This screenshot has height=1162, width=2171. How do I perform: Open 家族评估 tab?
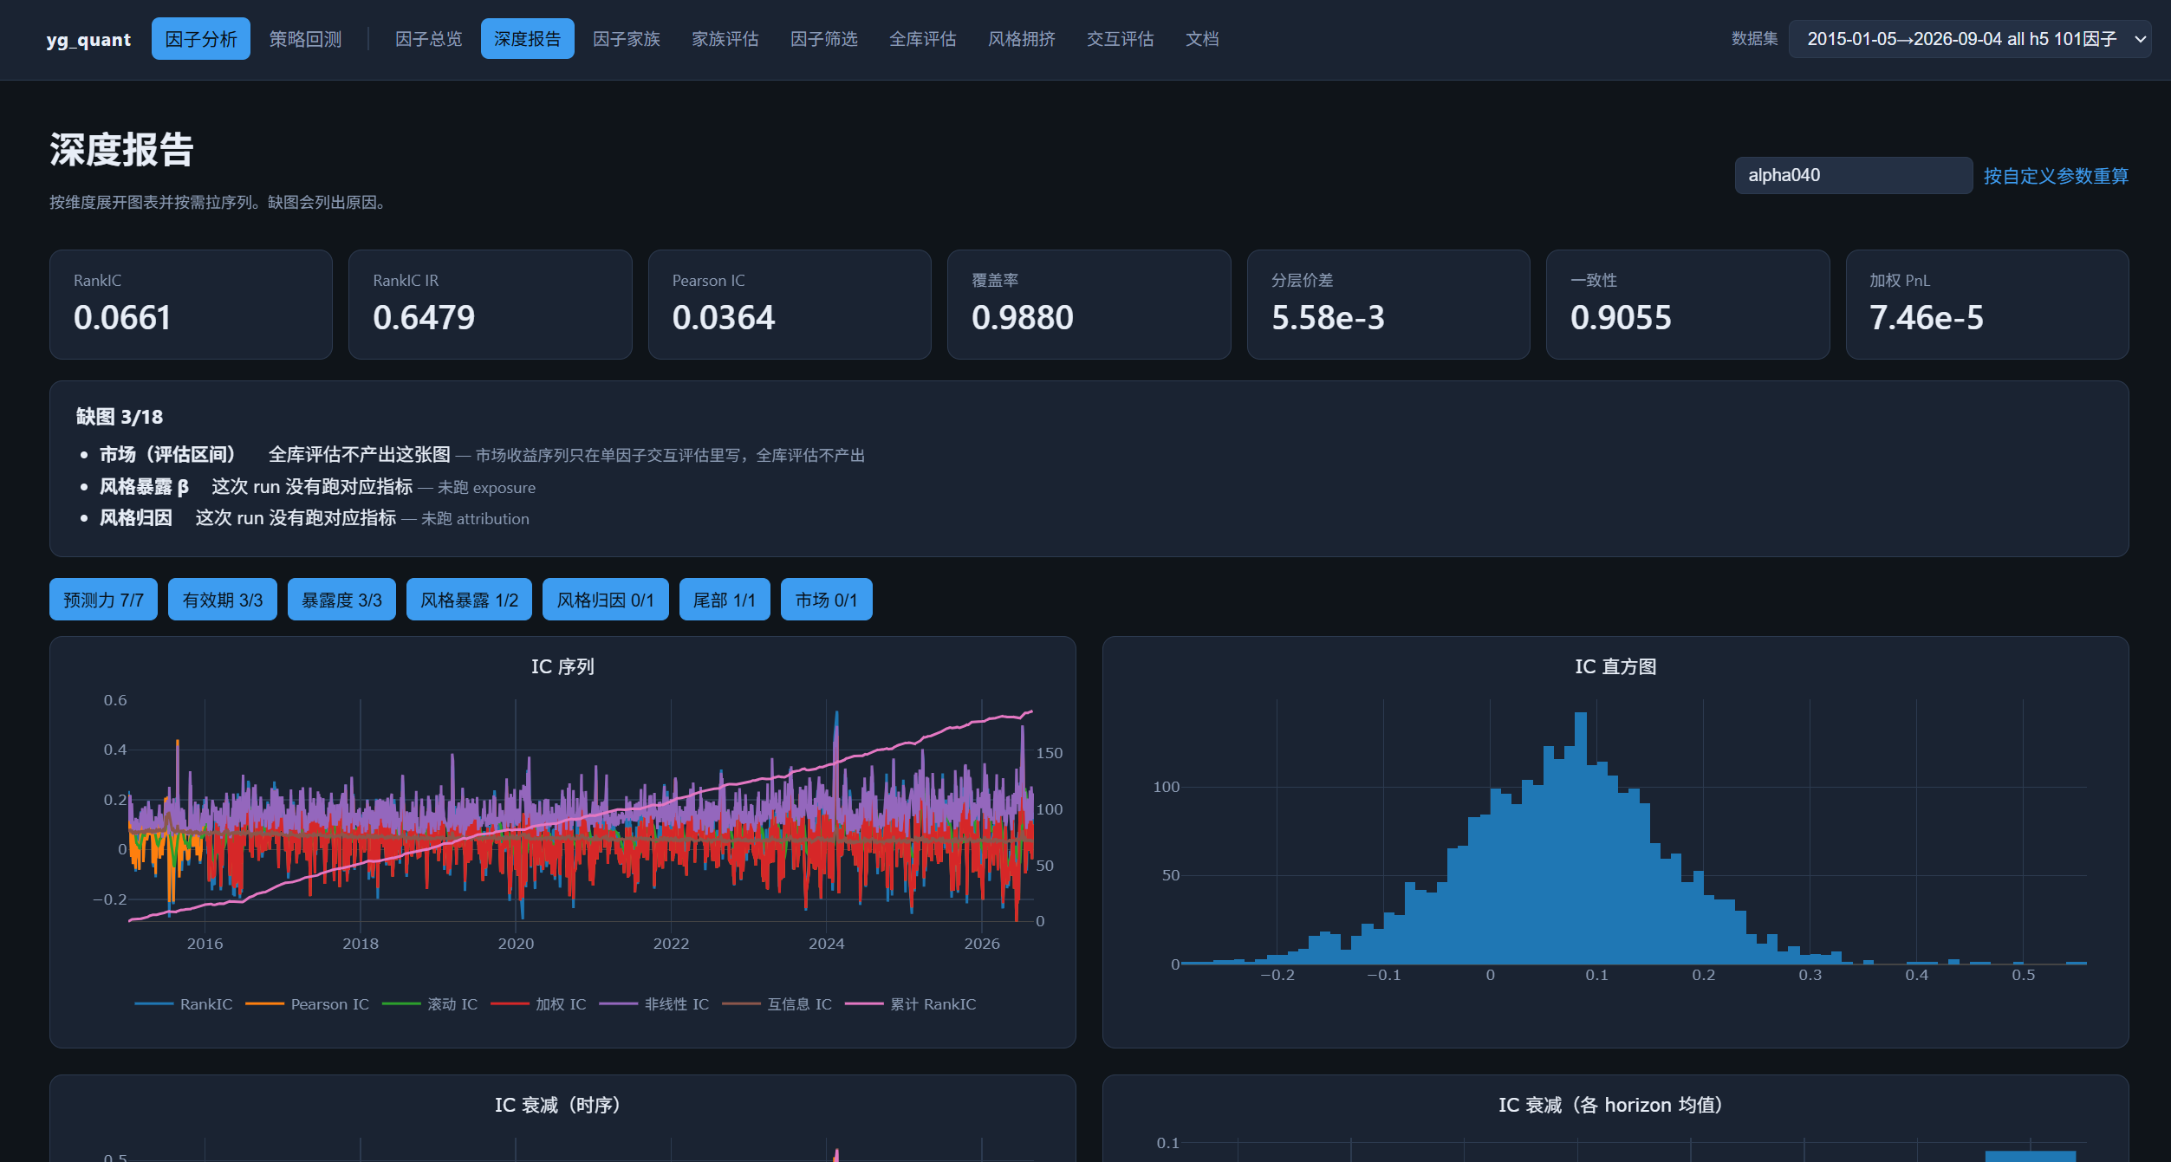[725, 39]
